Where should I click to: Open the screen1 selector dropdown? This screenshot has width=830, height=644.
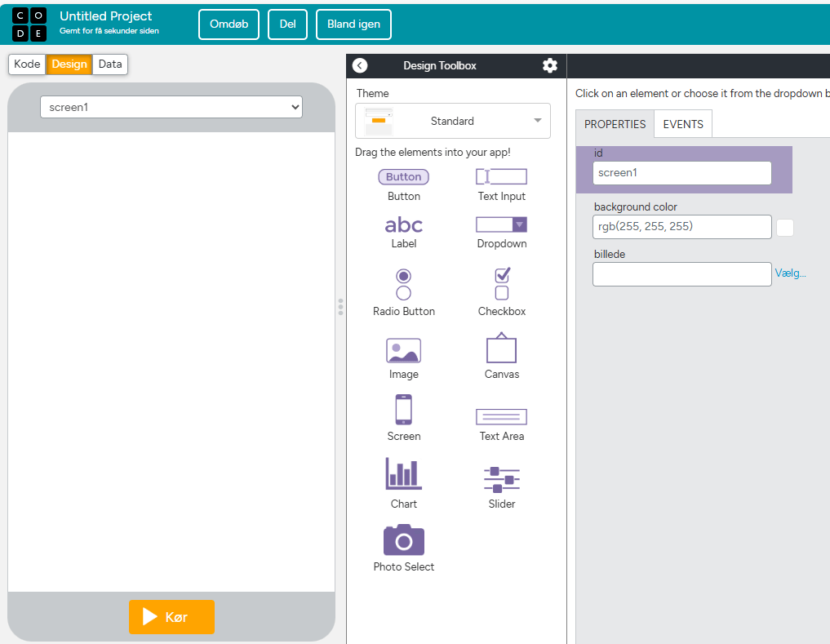[171, 107]
